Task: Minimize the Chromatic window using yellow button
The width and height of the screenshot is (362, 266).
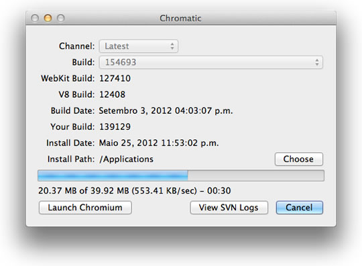Action: [48, 18]
